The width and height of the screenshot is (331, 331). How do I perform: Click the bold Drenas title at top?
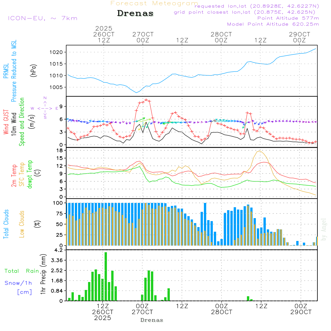click(x=135, y=14)
